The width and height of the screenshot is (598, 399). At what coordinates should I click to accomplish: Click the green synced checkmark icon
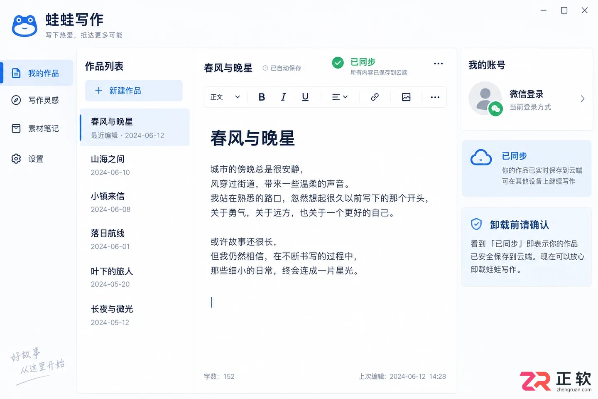[338, 63]
